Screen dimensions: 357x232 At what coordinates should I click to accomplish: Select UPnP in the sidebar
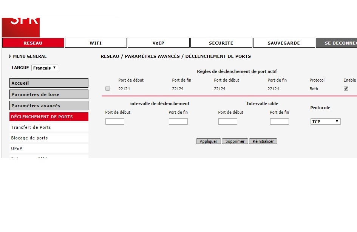click(49, 148)
